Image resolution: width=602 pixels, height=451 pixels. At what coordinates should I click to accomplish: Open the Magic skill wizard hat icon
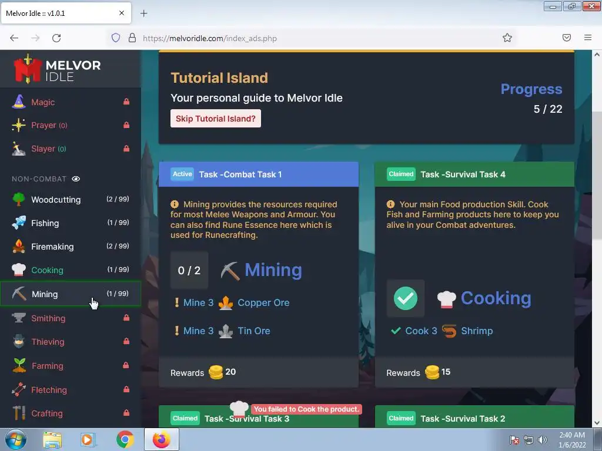coord(18,102)
